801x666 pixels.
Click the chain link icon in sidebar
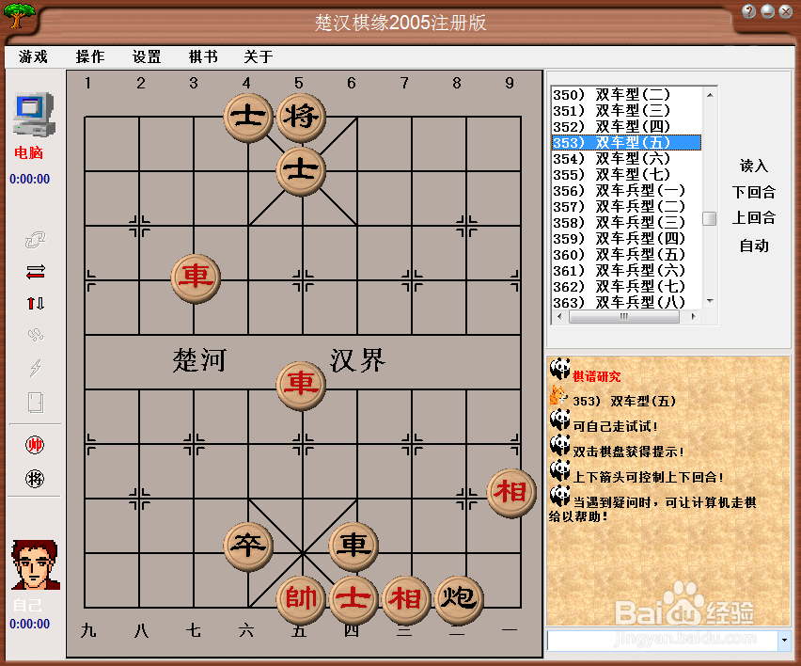[x=35, y=239]
